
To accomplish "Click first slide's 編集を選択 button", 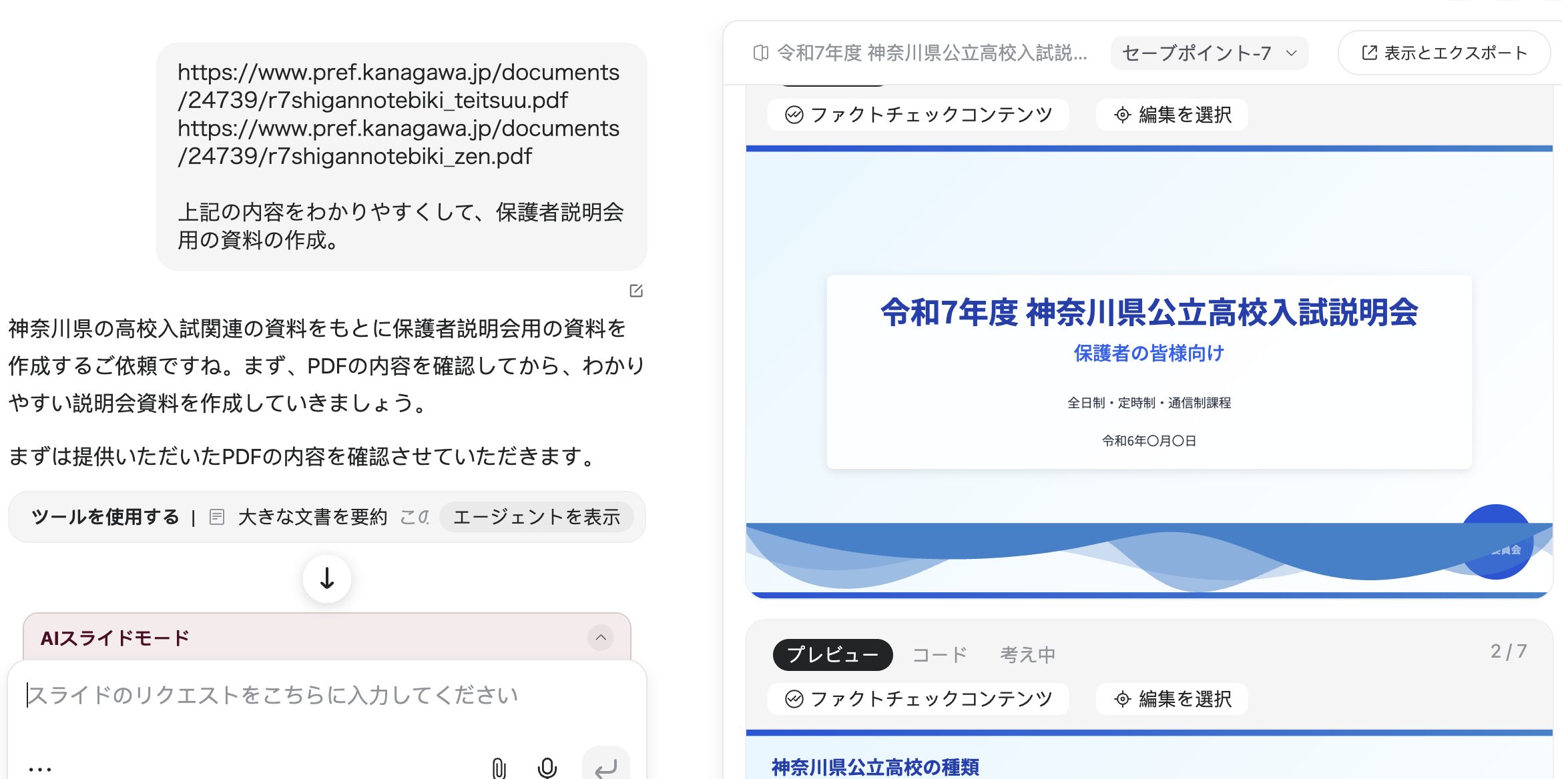I will pyautogui.click(x=1172, y=115).
